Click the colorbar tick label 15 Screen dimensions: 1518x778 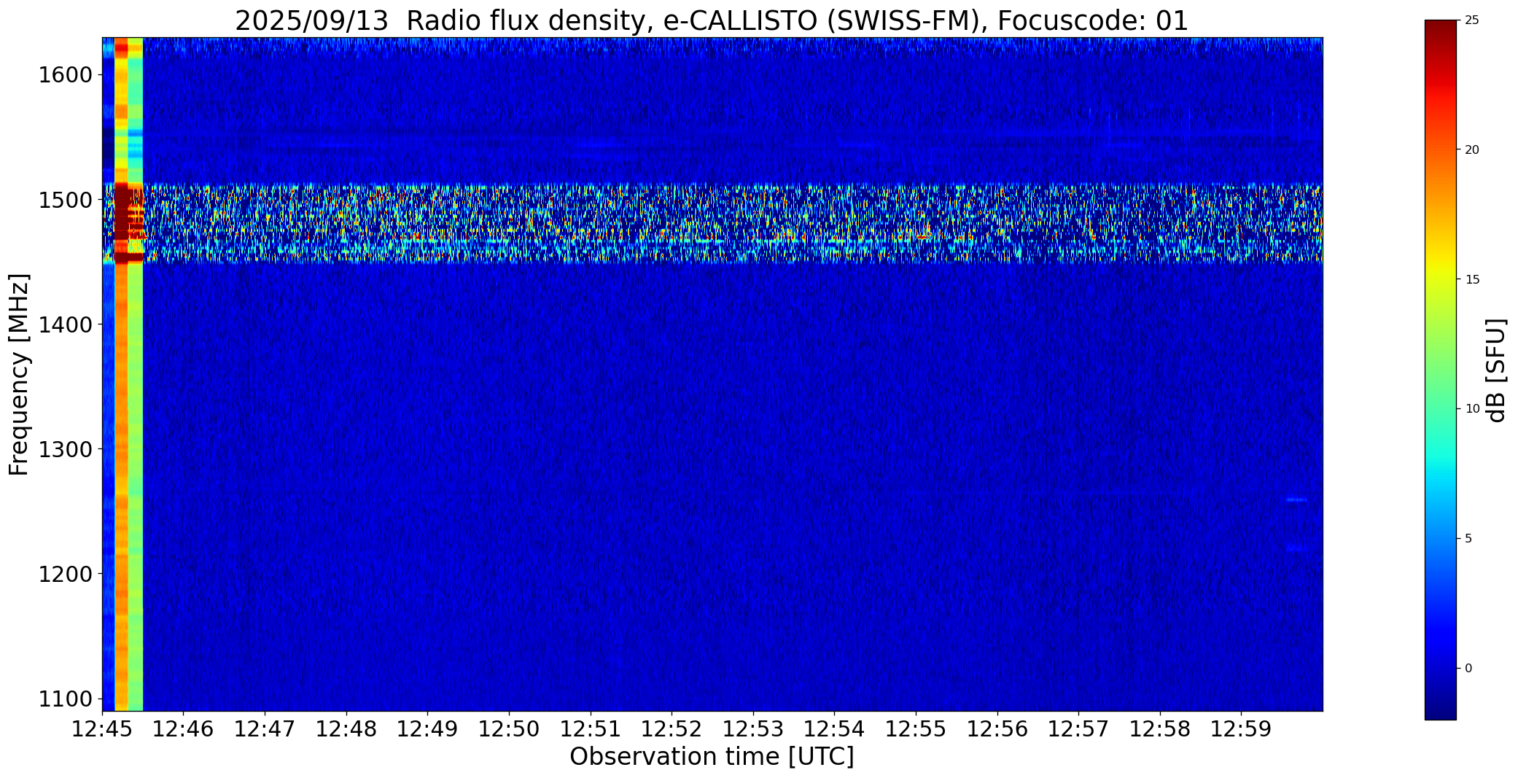(1471, 280)
